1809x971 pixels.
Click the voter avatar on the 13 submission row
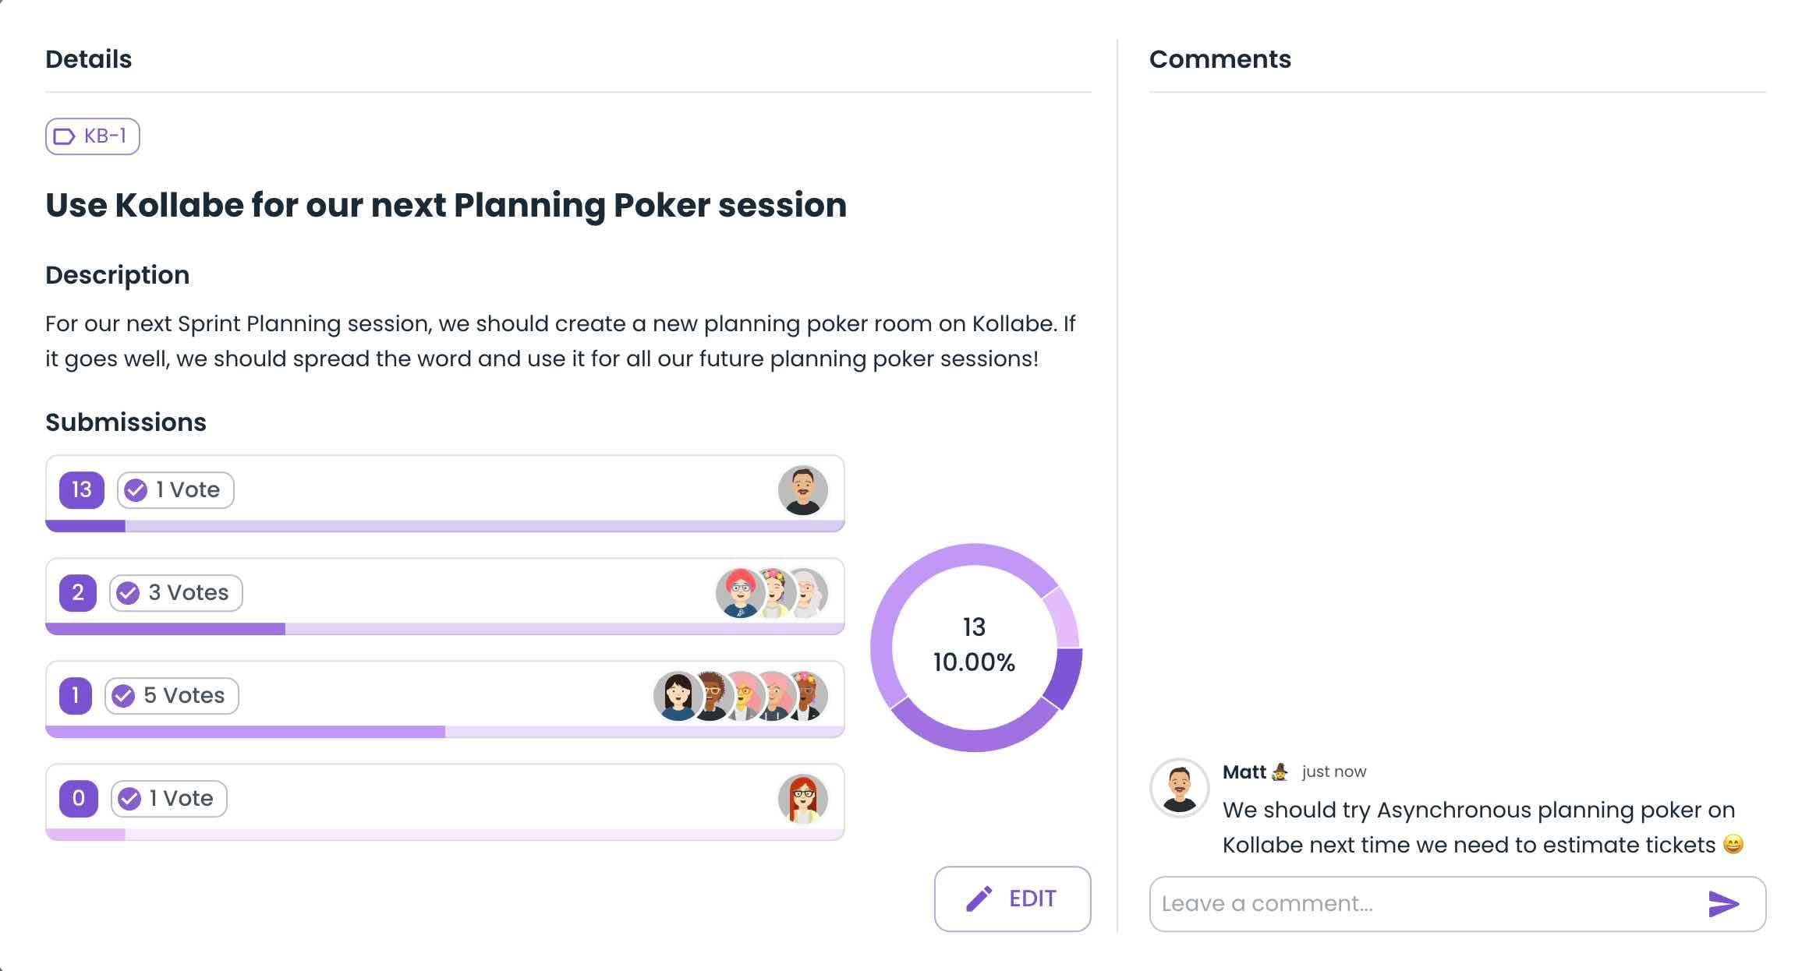(802, 490)
